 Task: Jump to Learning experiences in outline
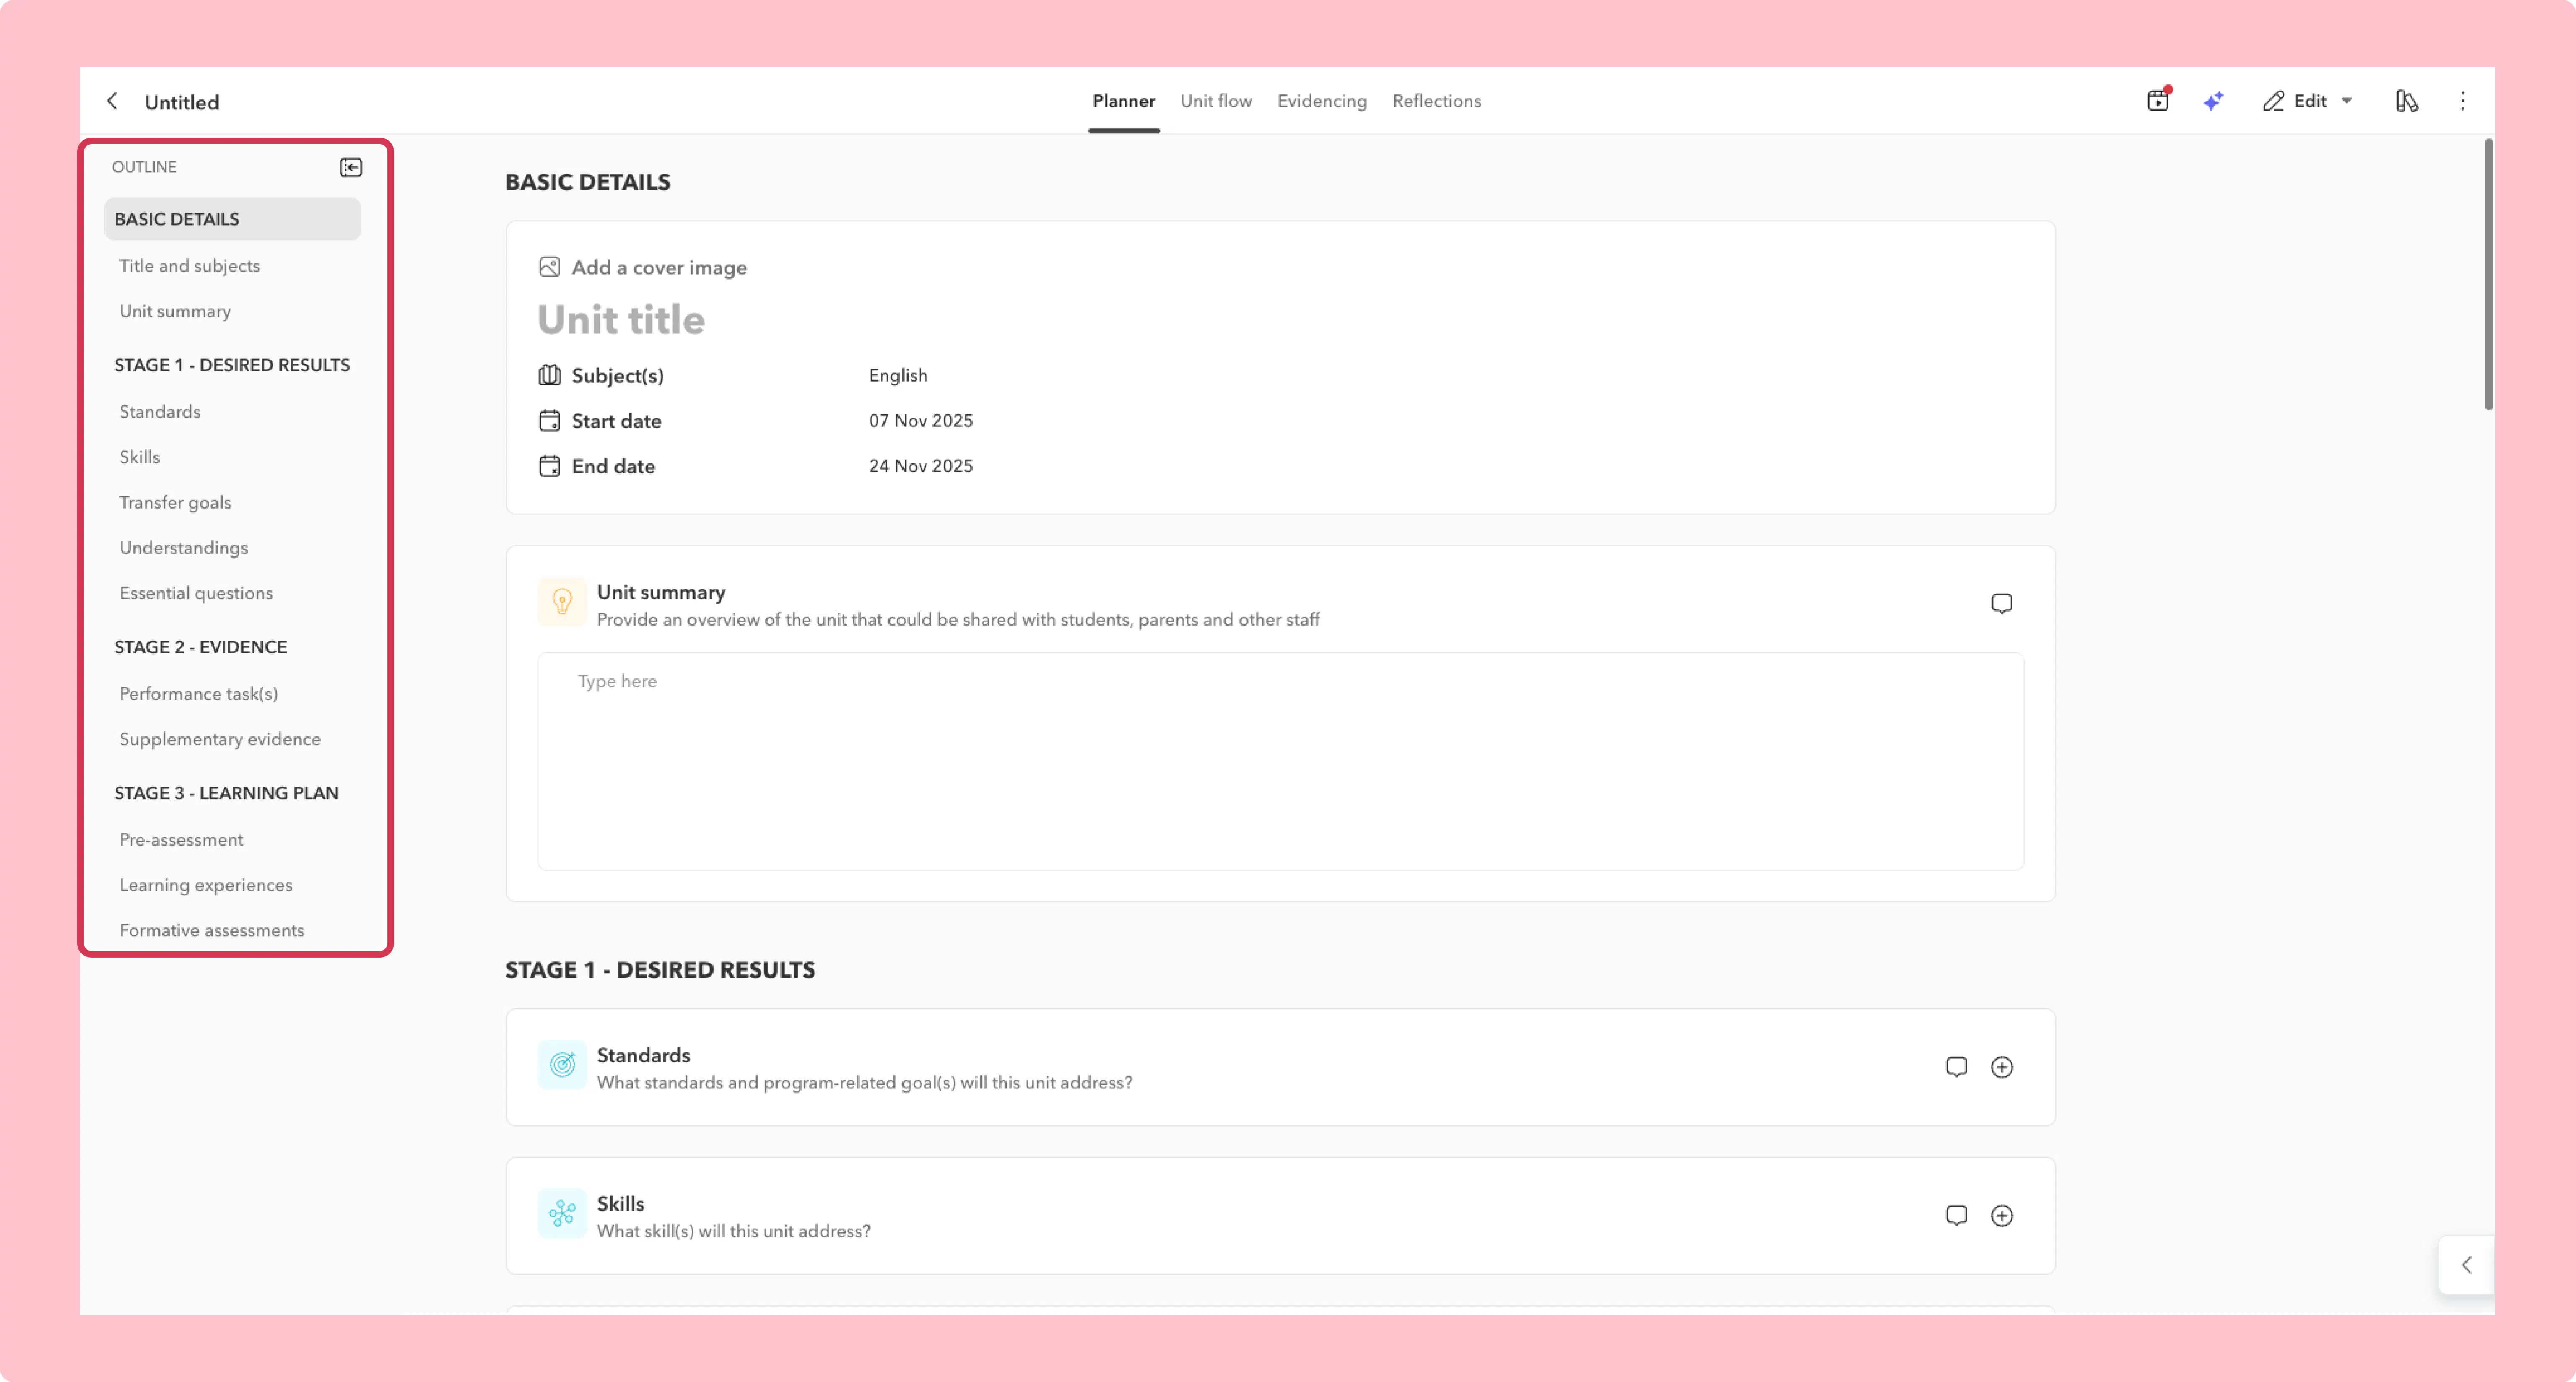point(206,885)
